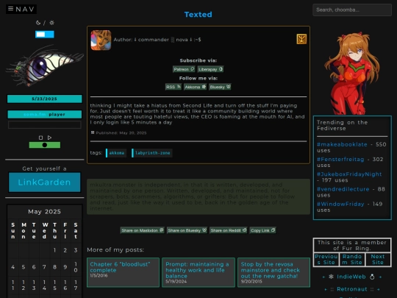Click the Search, choomba search field
Screen dimensions: 397x298
click(352, 10)
